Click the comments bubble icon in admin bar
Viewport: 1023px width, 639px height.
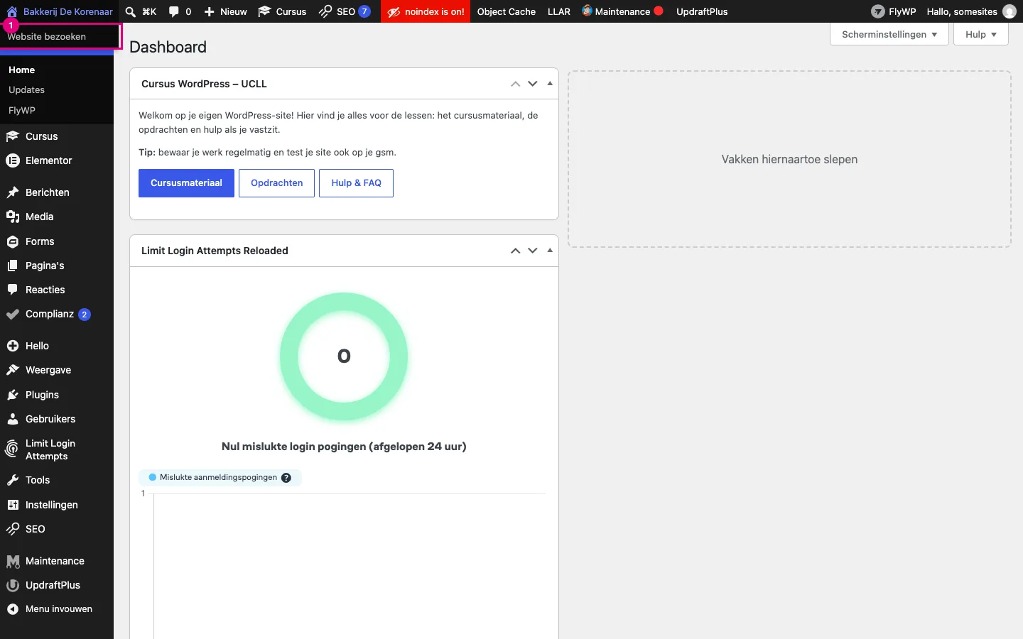(x=174, y=11)
